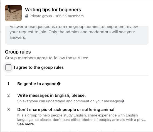Open the group's handwriting thumbnail image
The image size is (153, 132).
(13, 13)
